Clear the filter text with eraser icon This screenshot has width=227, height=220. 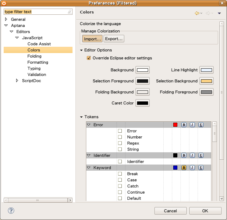70,12
